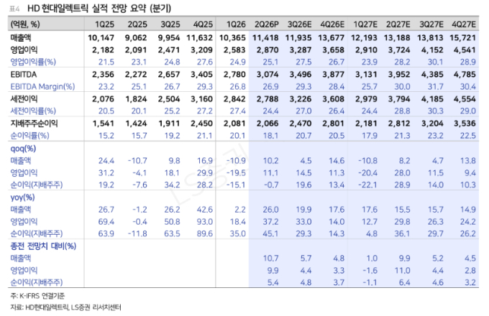Screen dimensions: 489x316
Task: Click the 2Q26P column header
Action: click(267, 24)
